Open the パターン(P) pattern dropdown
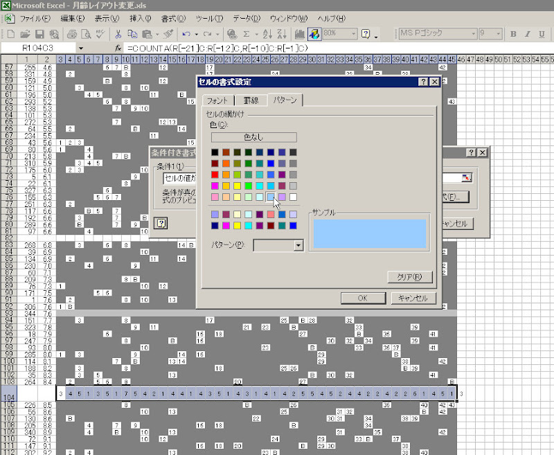554x455 pixels. point(298,245)
